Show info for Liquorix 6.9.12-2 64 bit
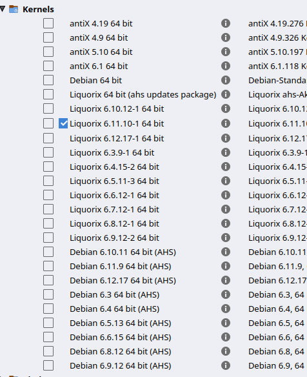The height and width of the screenshot is (377, 307). pyautogui.click(x=226, y=238)
